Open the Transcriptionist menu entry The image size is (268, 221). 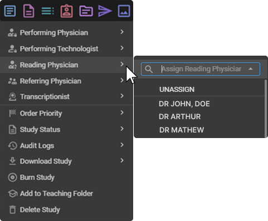coord(66,96)
